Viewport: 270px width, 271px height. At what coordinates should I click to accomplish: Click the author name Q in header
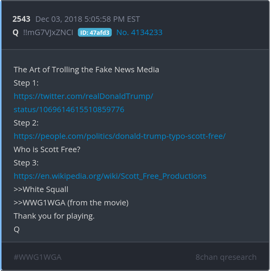coord(15,32)
